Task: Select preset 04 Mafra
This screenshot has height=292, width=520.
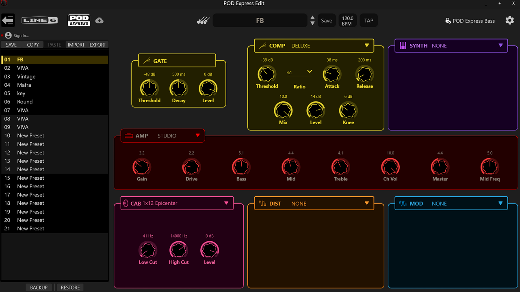Action: [x=54, y=85]
